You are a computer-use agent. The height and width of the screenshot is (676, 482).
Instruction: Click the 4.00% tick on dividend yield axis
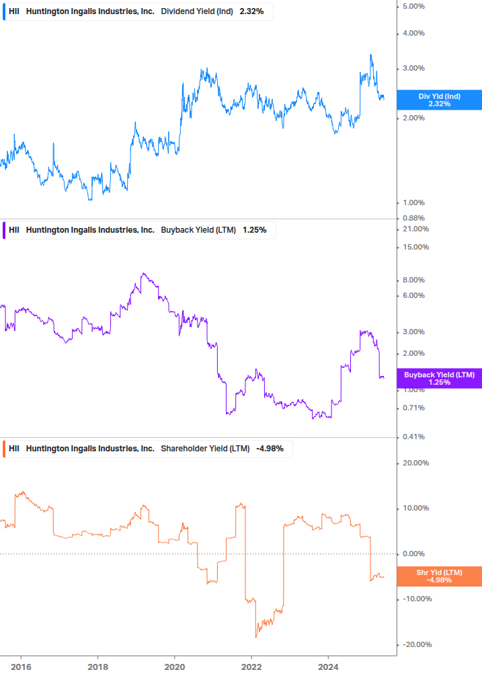(413, 33)
